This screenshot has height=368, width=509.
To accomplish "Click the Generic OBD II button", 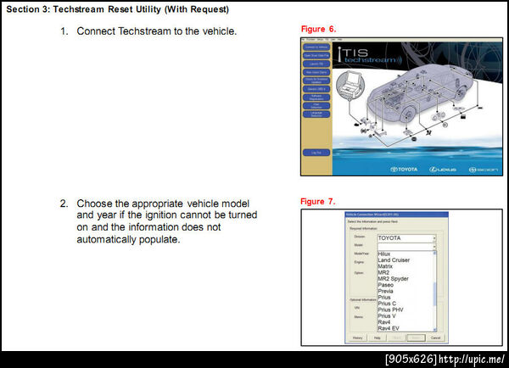I will [316, 89].
